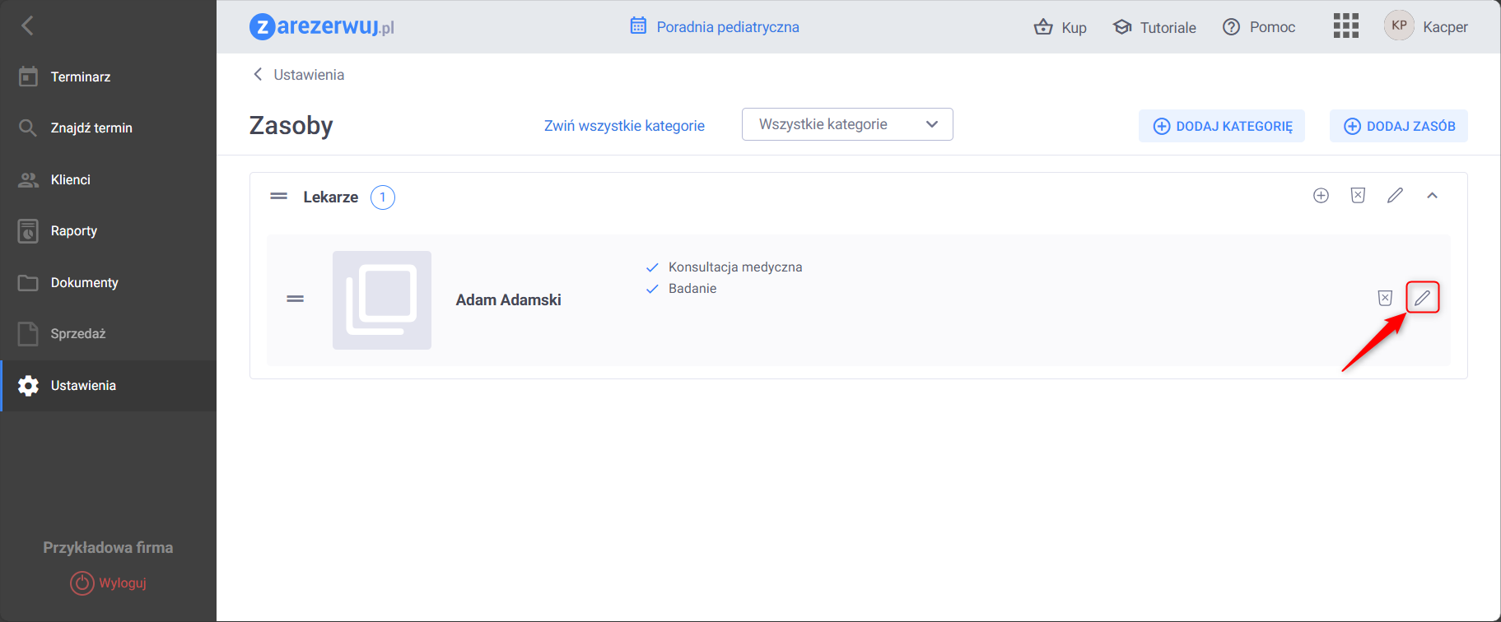This screenshot has height=622, width=1501.
Task: Open the apps grid menu
Action: [1345, 26]
